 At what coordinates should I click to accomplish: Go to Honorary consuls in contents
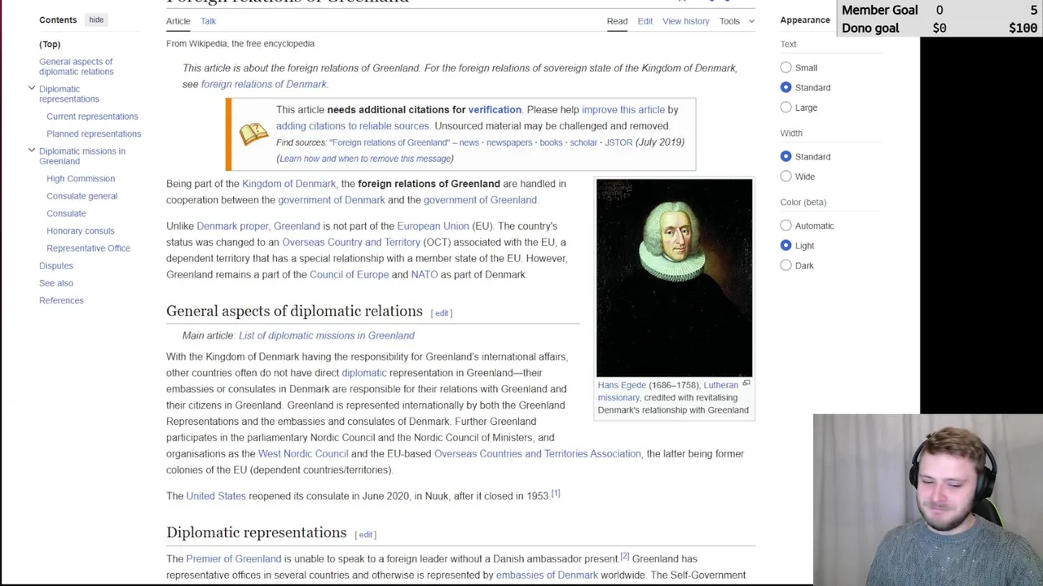click(80, 230)
